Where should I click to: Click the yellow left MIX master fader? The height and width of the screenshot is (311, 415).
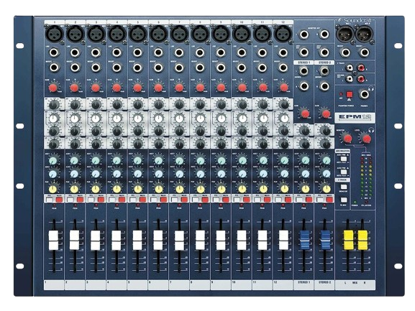tap(348, 240)
